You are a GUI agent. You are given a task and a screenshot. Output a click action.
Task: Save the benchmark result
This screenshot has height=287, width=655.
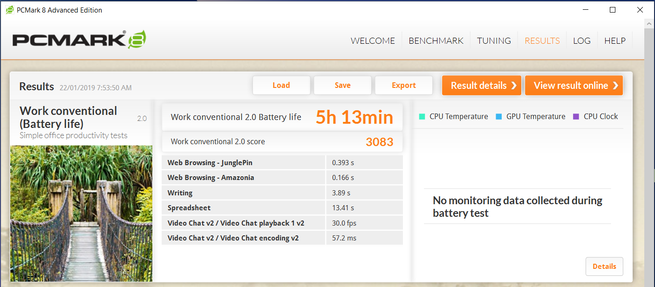[342, 85]
